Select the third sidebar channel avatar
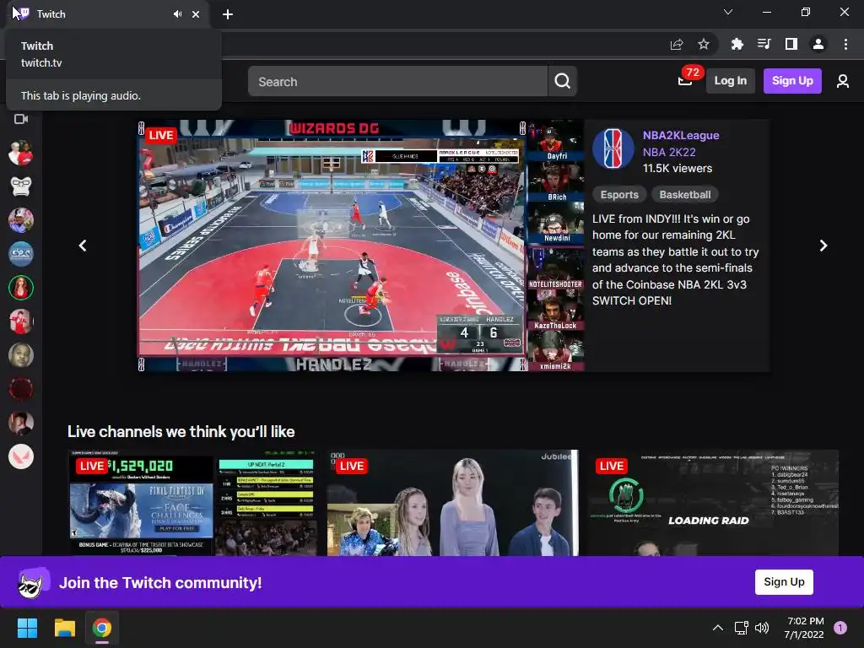Viewport: 864px width, 648px height. pyautogui.click(x=21, y=220)
